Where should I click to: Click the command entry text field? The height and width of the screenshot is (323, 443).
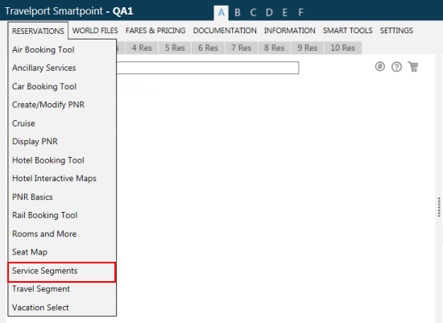click(x=207, y=68)
